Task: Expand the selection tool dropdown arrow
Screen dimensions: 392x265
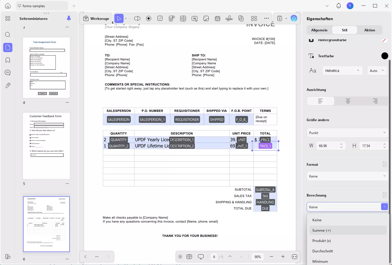Action: 126,18
